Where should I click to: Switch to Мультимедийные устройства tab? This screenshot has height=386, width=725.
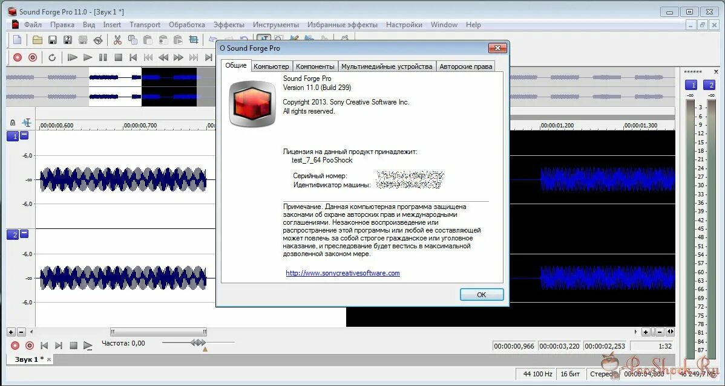(387, 66)
